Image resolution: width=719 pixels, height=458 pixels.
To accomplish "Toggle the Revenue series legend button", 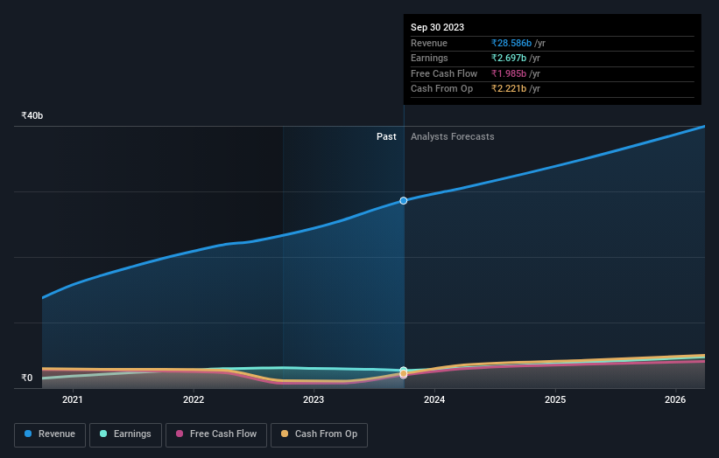I will 50,434.
